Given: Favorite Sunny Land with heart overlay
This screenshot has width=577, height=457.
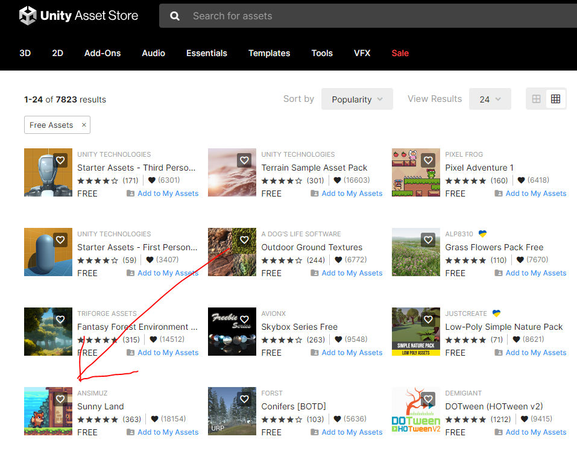Looking at the screenshot, I should coord(60,399).
